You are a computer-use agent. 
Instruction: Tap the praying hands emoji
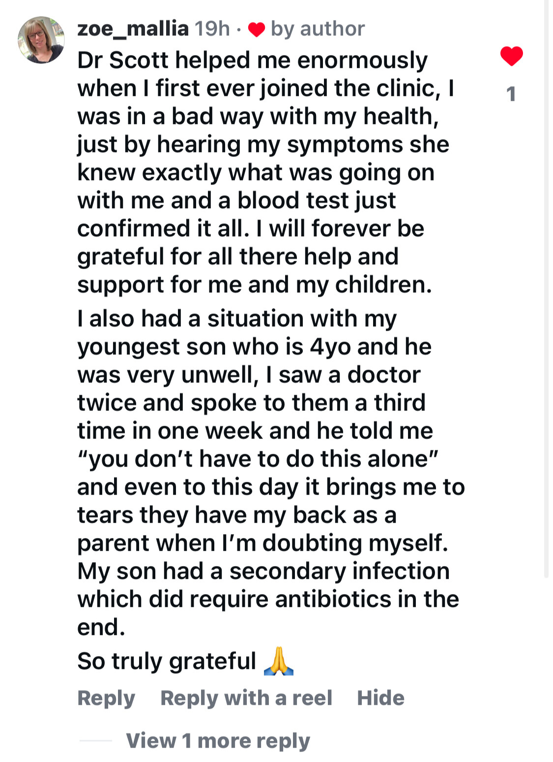click(x=278, y=661)
